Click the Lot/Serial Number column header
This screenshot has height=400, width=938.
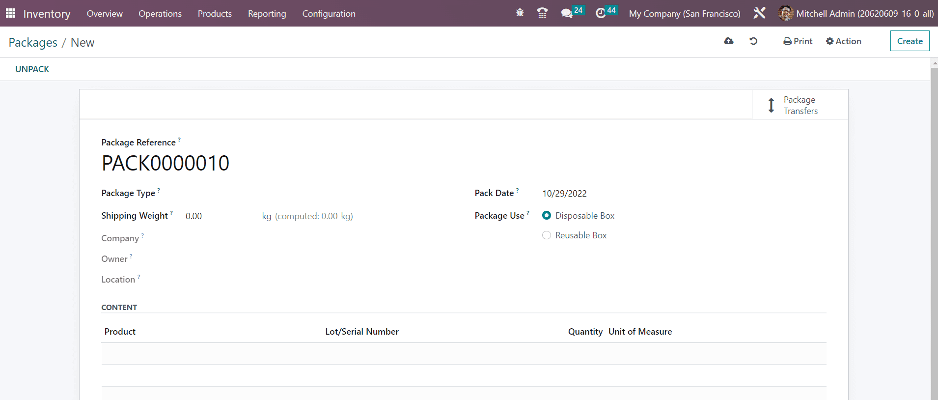point(362,332)
